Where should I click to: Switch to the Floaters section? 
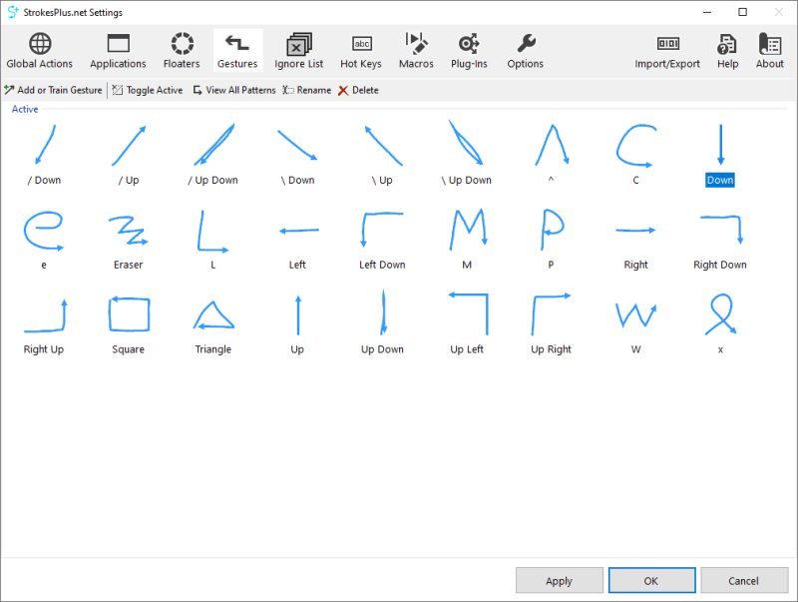(182, 51)
